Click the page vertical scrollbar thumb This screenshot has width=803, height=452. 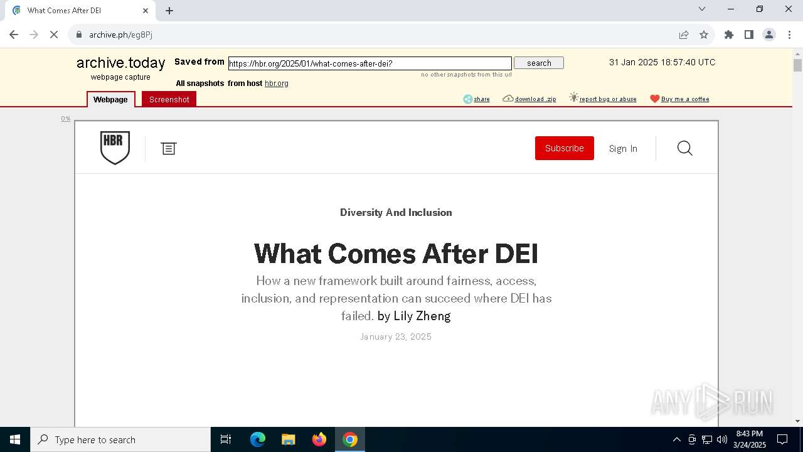click(x=797, y=65)
